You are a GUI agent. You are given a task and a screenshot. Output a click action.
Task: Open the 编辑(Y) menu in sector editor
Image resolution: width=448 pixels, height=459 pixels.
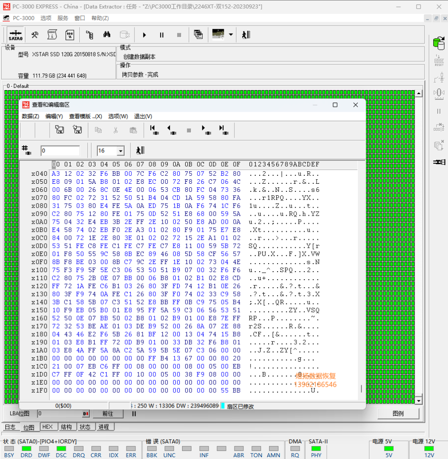point(54,117)
